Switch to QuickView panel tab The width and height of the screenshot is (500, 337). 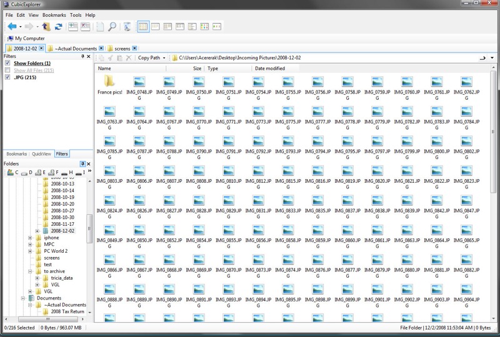tap(41, 154)
